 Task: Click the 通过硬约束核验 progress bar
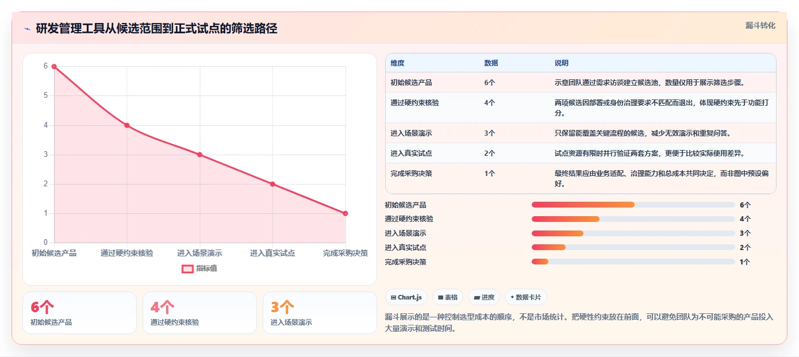click(633, 219)
